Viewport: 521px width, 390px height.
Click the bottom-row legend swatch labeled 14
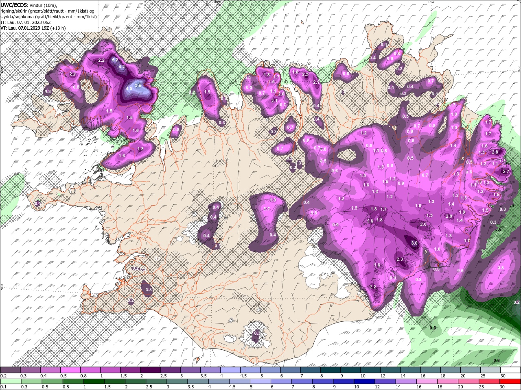pos(405,381)
